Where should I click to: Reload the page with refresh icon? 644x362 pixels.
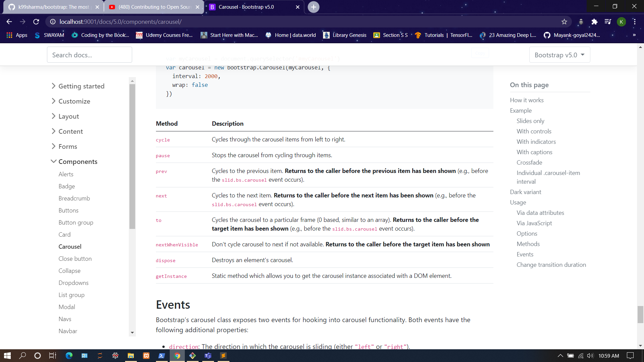[x=36, y=22]
